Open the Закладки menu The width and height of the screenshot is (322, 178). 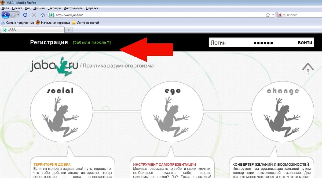[x=54, y=8]
